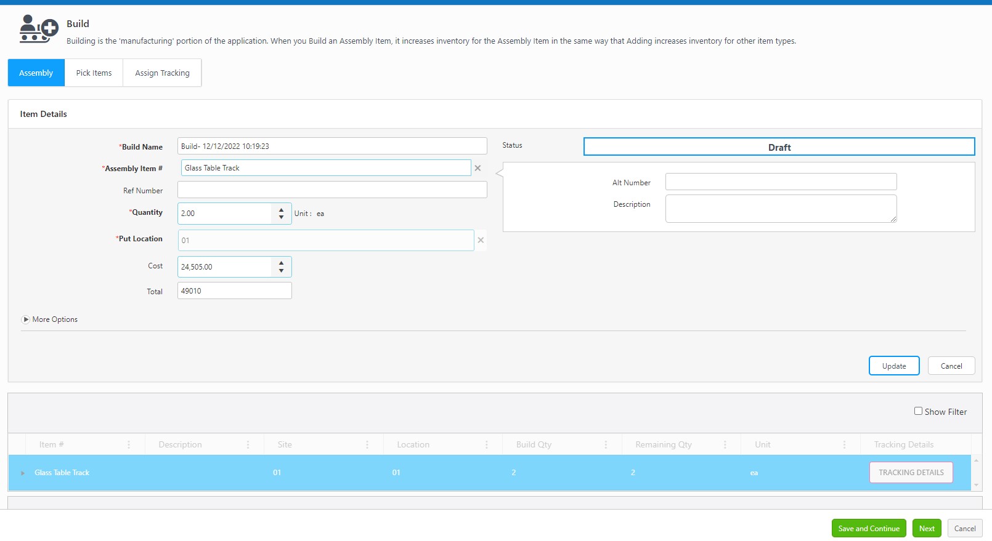Open the Unit column options menu

coord(844,444)
